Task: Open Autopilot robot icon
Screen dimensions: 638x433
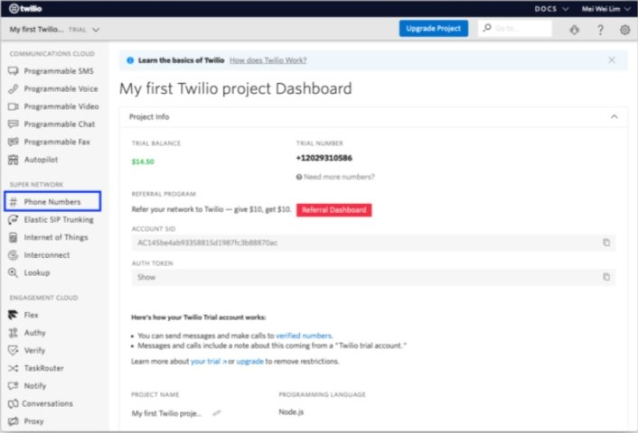Action: 14,160
